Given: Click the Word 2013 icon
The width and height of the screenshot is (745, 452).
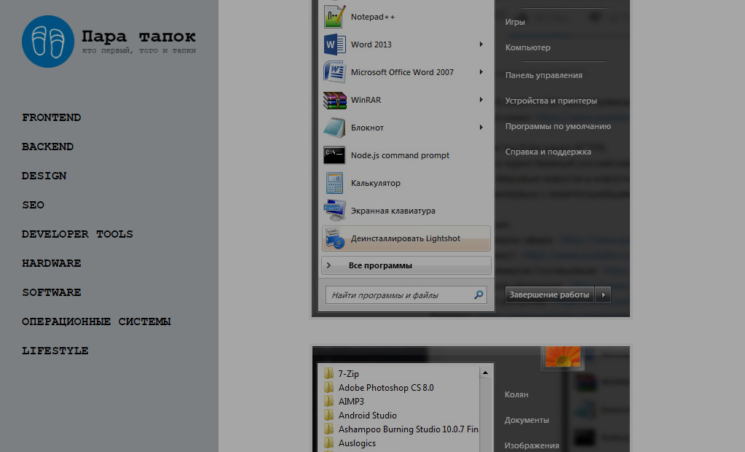Looking at the screenshot, I should coord(334,44).
